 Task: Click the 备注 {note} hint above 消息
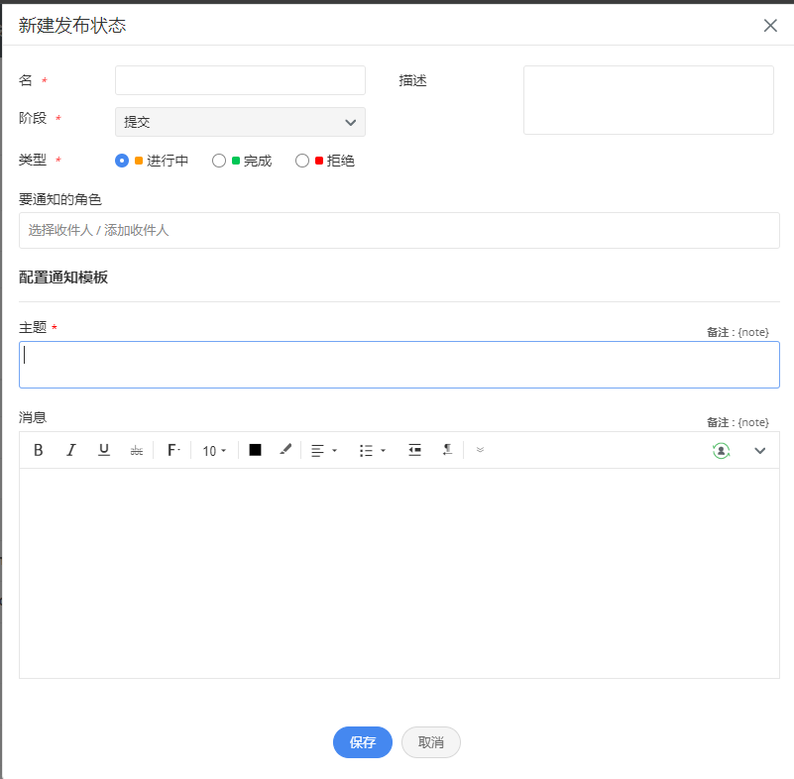(x=737, y=422)
